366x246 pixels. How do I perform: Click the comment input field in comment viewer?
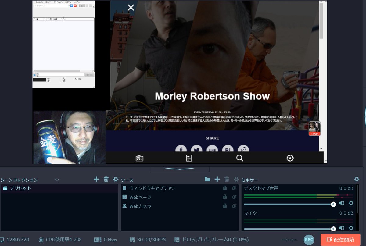62,75
